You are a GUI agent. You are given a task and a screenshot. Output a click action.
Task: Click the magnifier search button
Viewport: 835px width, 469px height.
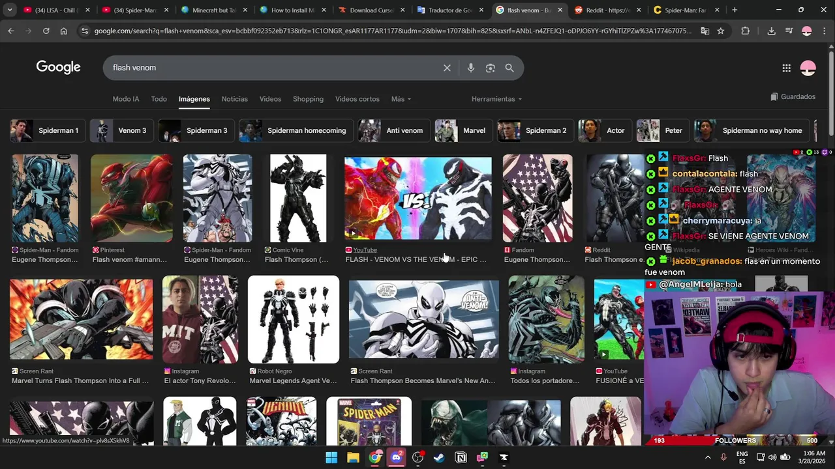509,68
